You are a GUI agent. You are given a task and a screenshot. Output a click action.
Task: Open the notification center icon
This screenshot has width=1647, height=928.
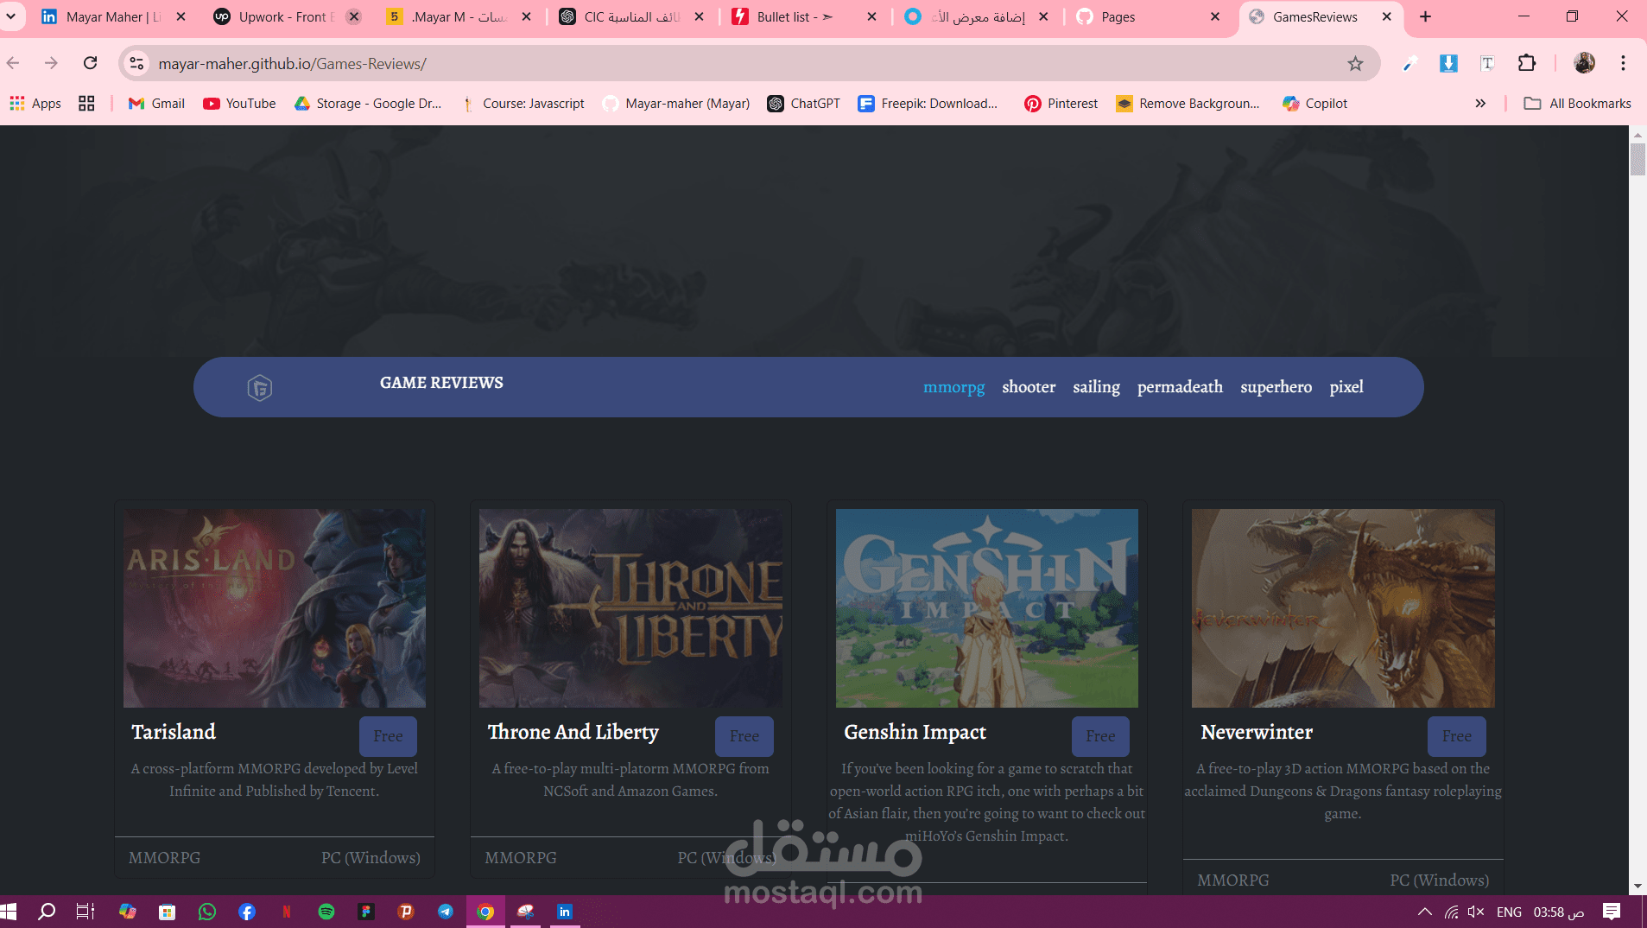[1612, 912]
